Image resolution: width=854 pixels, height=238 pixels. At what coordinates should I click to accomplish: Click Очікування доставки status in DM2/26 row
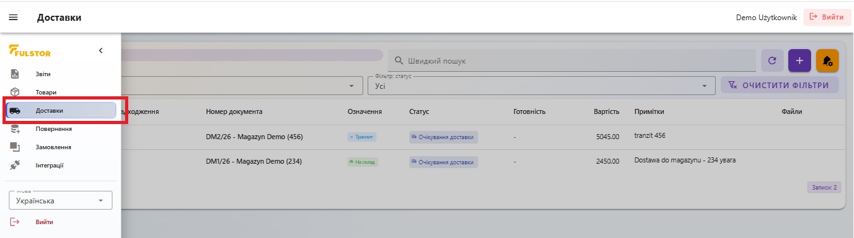[x=443, y=137]
